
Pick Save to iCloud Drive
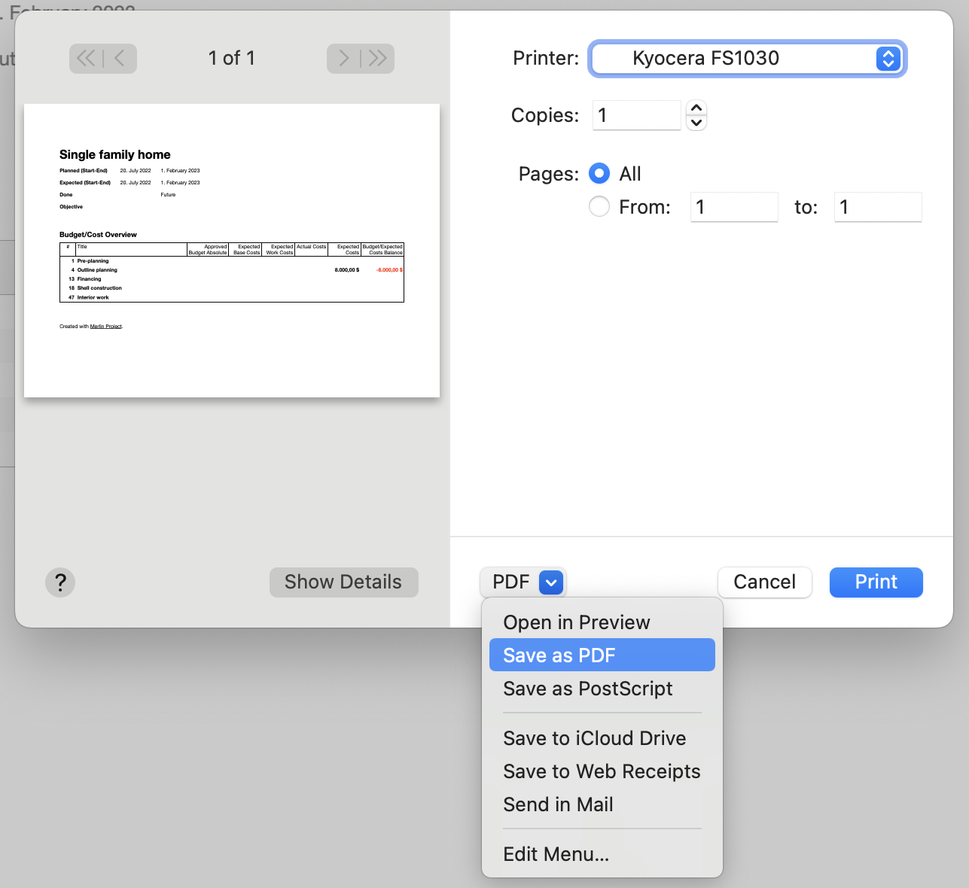[594, 738]
